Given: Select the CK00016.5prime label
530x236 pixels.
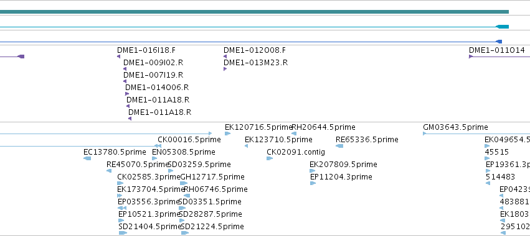Looking at the screenshot, I should click(x=189, y=140).
